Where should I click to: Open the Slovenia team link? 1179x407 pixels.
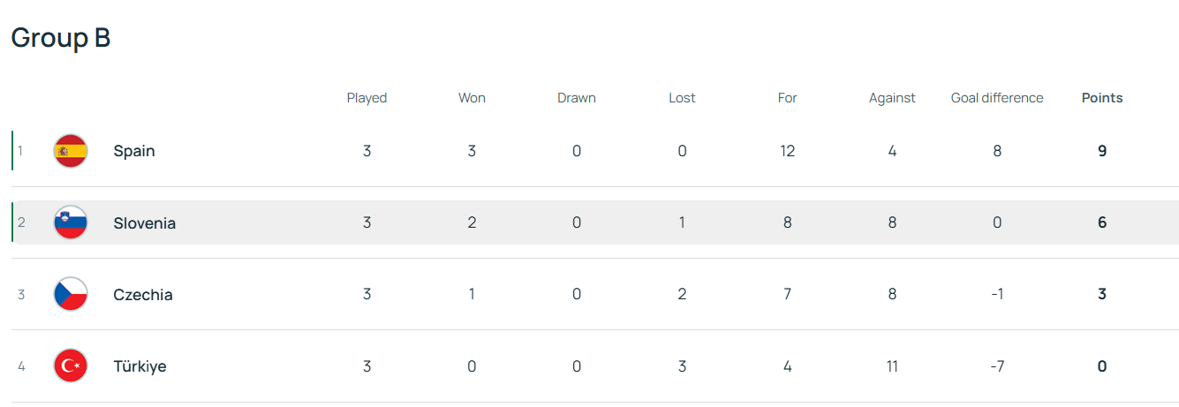(x=144, y=223)
